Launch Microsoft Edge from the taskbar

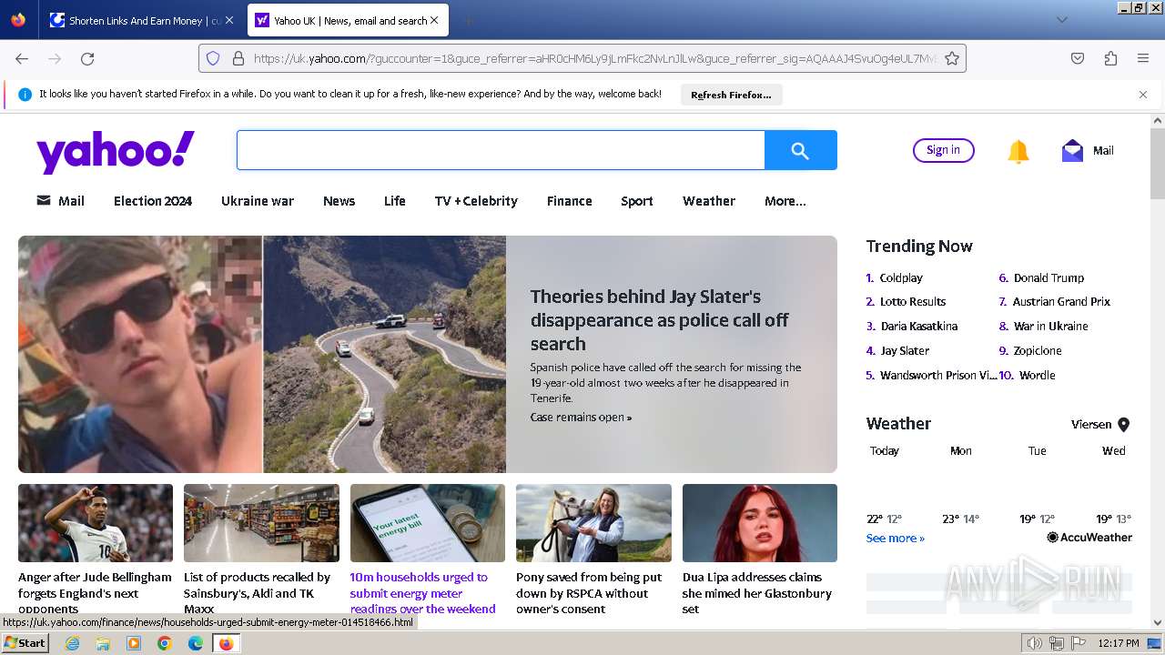tap(195, 643)
